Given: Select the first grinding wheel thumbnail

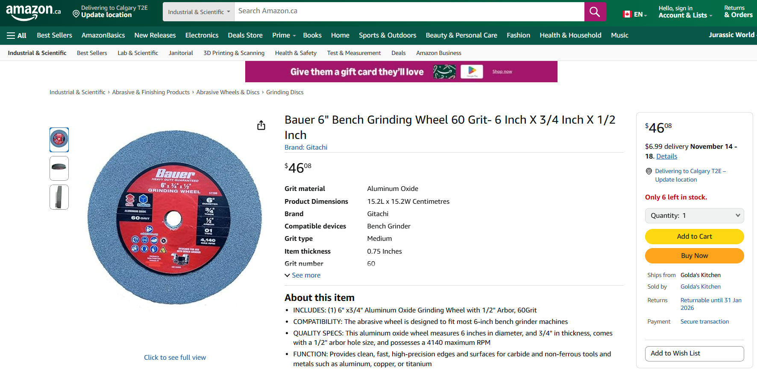Looking at the screenshot, I should point(59,140).
